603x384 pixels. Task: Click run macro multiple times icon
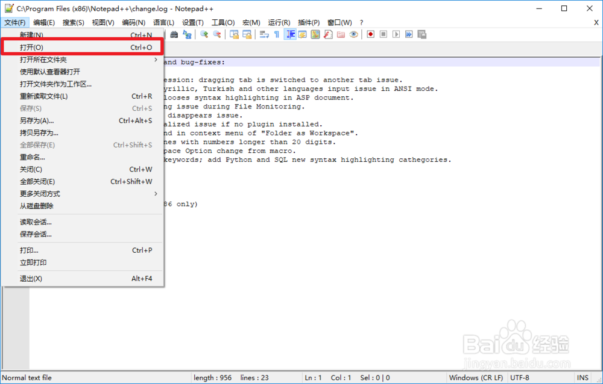click(x=409, y=34)
